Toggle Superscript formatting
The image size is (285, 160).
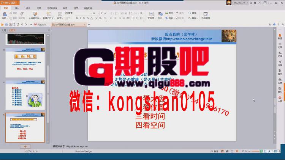pos(97,18)
